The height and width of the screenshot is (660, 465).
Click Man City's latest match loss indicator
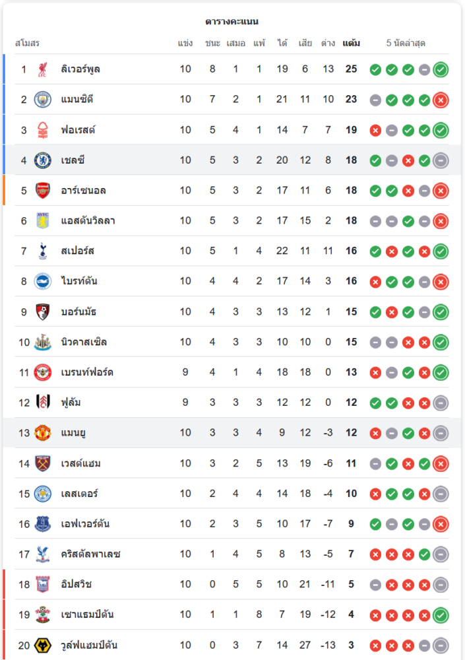[441, 100]
